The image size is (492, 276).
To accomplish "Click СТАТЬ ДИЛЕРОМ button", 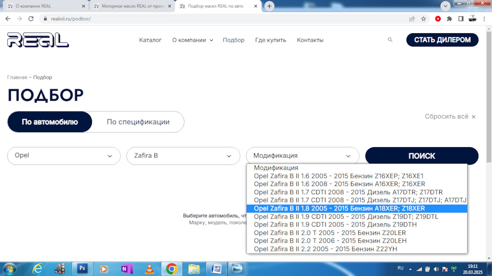I will point(442,40).
